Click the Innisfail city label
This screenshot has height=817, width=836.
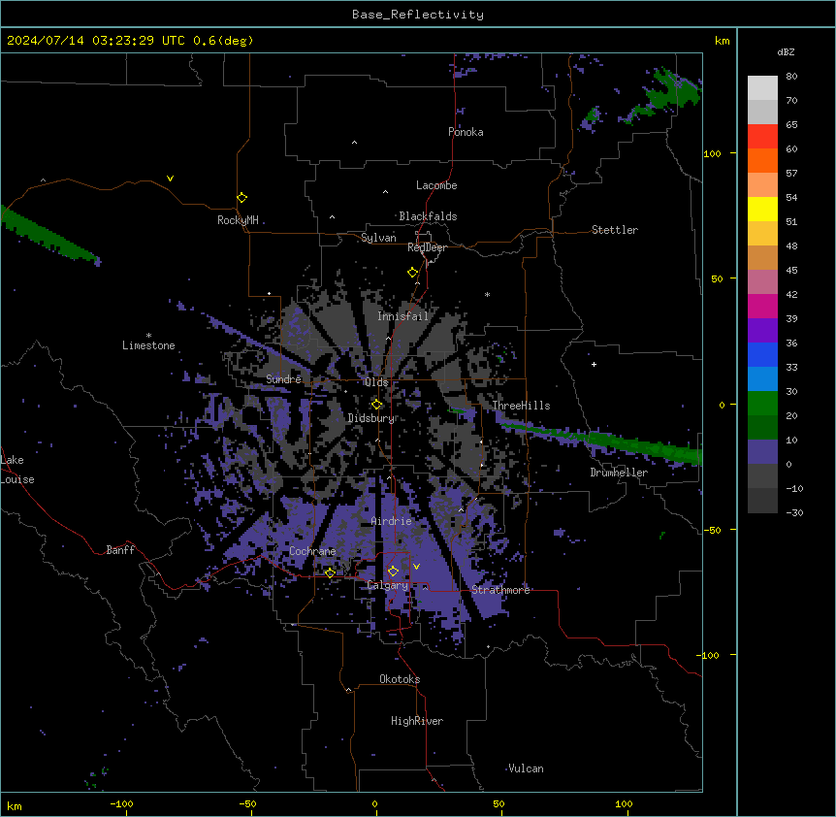(x=403, y=316)
